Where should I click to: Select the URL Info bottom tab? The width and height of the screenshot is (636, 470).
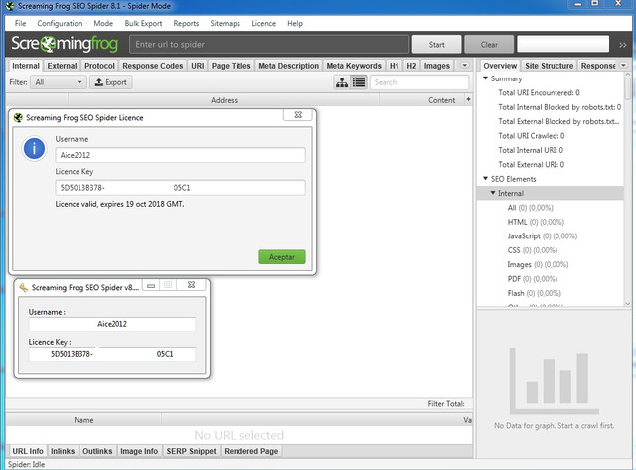pyautogui.click(x=28, y=451)
